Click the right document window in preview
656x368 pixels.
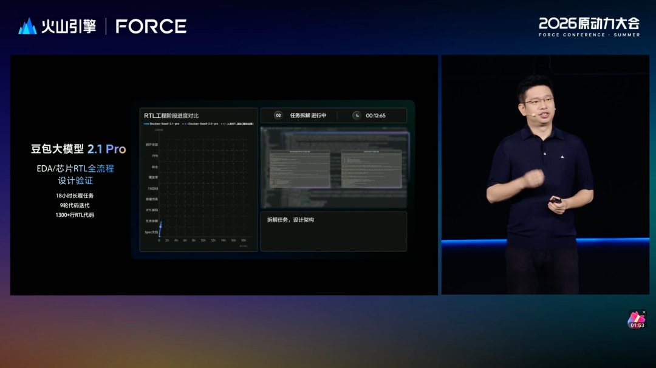point(372,169)
